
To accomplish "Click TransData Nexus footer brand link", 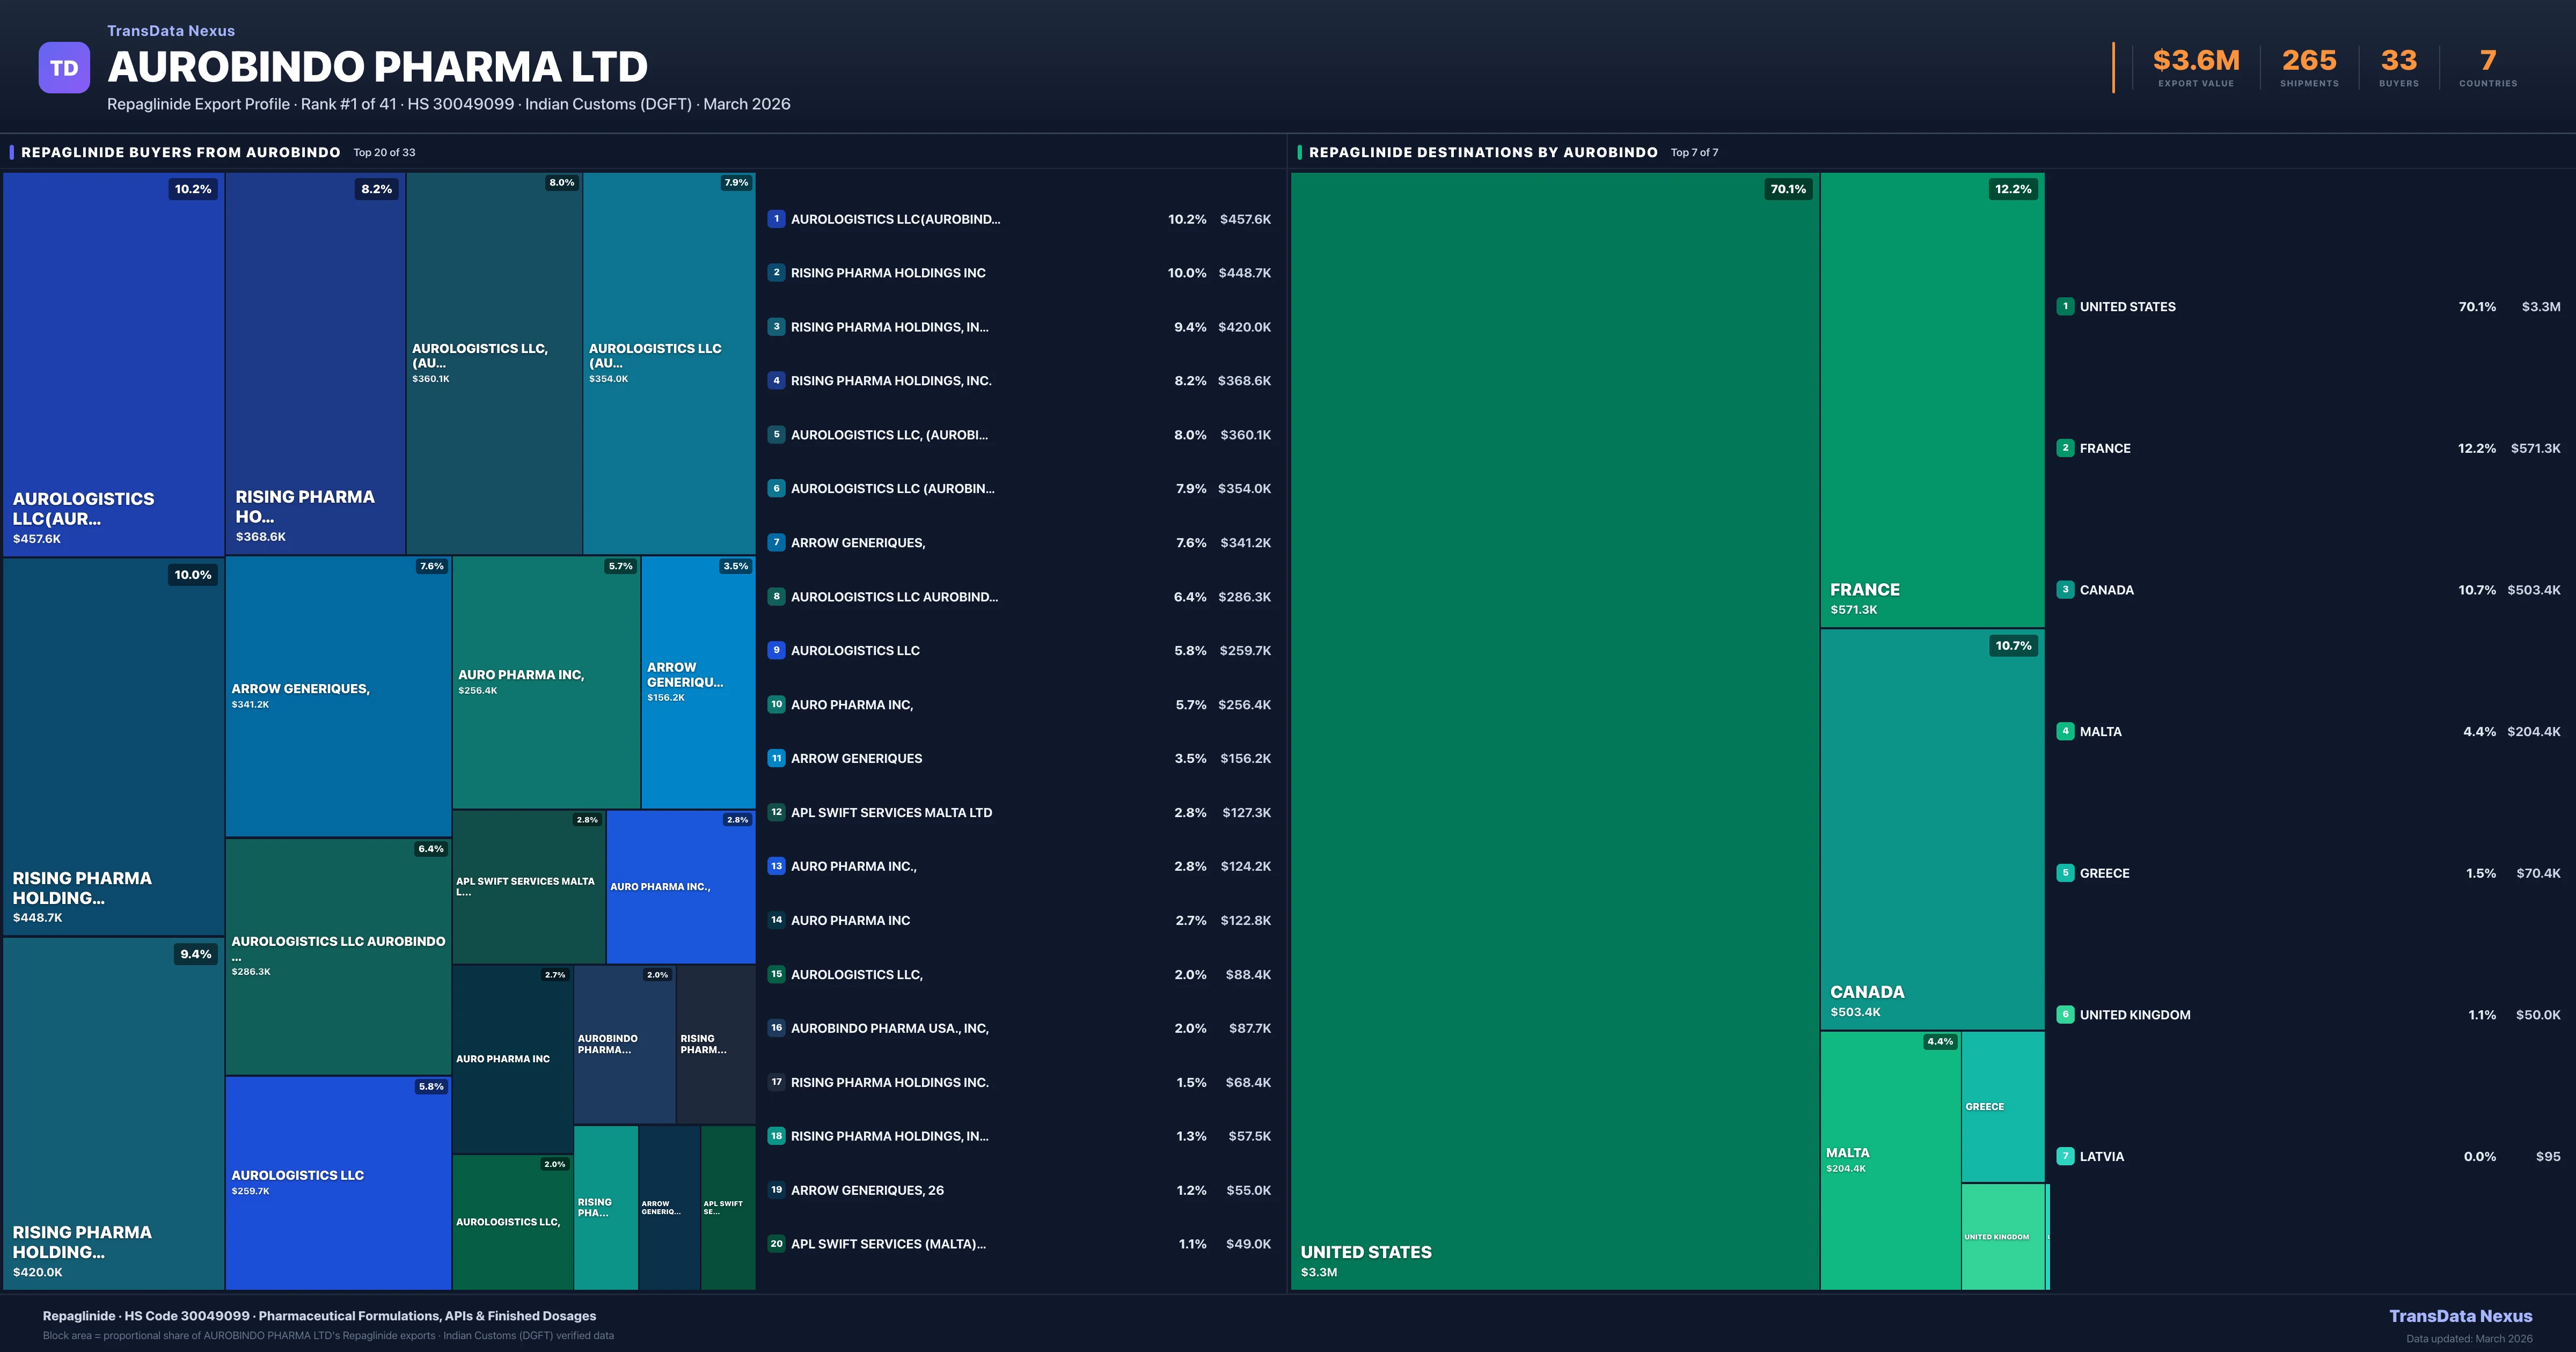I will 2460,1316.
